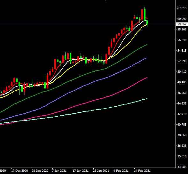Click the 54.315 price axis label
188x174 pixels.
click(x=182, y=51)
